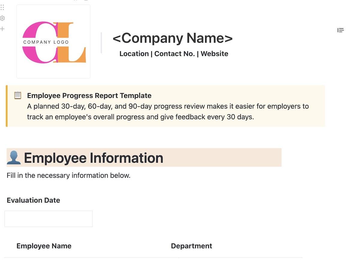The image size is (360, 263).
Task: Click the Employee Name column header
Action: [44, 246]
